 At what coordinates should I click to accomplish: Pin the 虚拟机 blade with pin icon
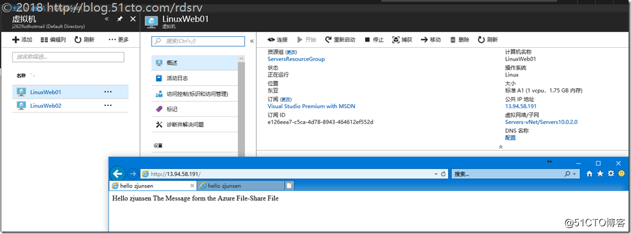120,19
